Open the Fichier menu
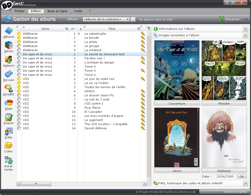 click(20, 11)
